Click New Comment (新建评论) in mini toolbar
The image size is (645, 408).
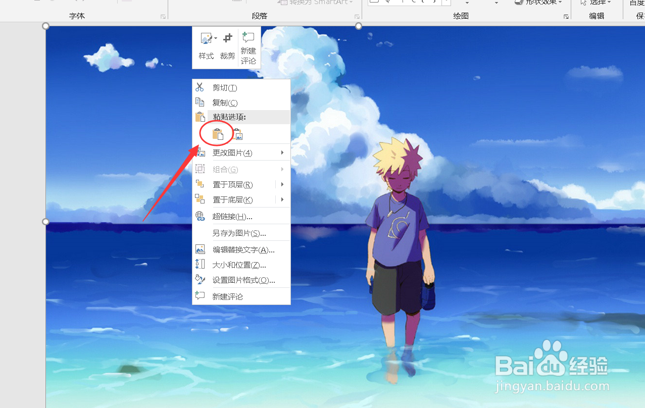click(x=249, y=48)
